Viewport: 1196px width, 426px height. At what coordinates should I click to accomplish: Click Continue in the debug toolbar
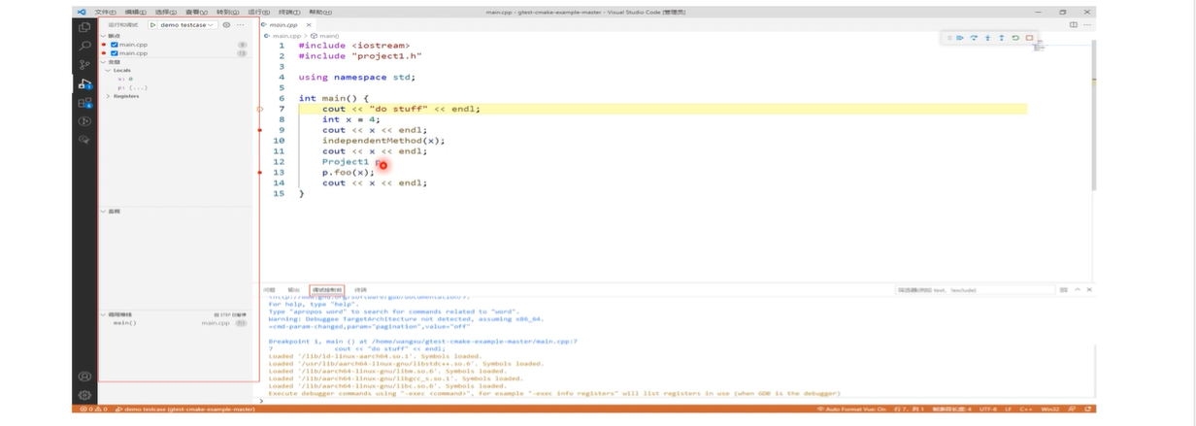[x=960, y=38]
